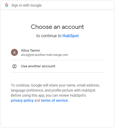Select the alice@yet-another-mail-merge.com email address
Viewport: 115px width, 128px height.
pos(45,55)
